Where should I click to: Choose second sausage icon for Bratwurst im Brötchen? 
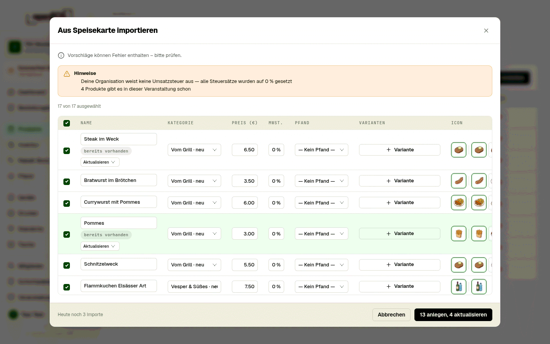(479, 181)
